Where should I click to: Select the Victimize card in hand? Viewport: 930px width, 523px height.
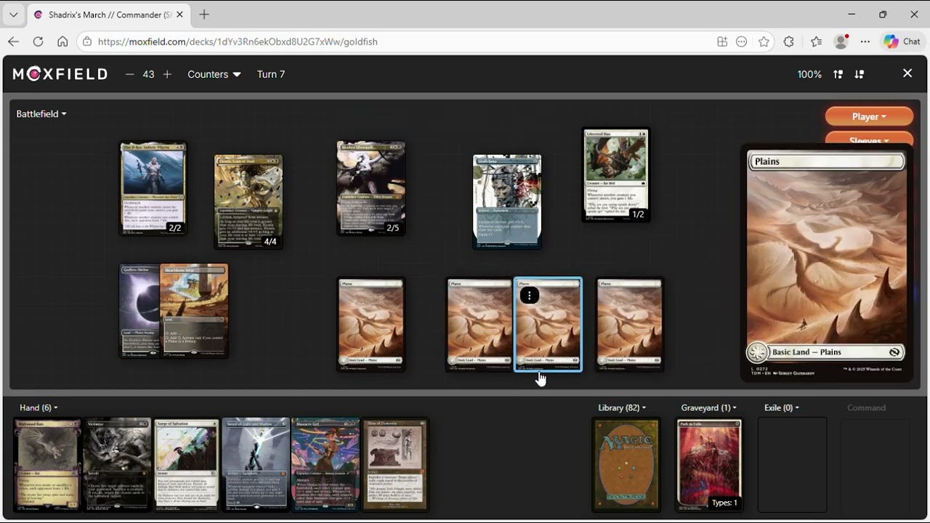117,465
